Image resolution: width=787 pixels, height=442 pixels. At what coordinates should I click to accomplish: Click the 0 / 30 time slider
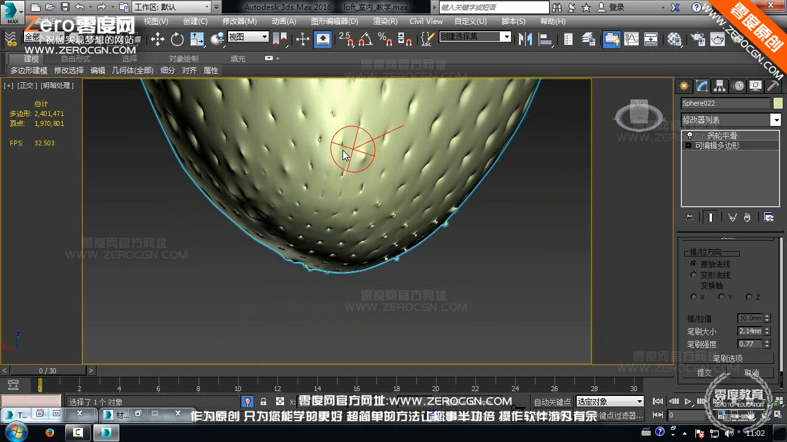(47, 371)
